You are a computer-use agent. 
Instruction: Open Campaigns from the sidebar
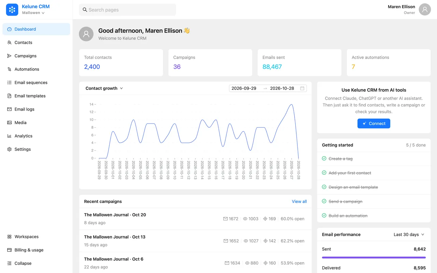36,56
